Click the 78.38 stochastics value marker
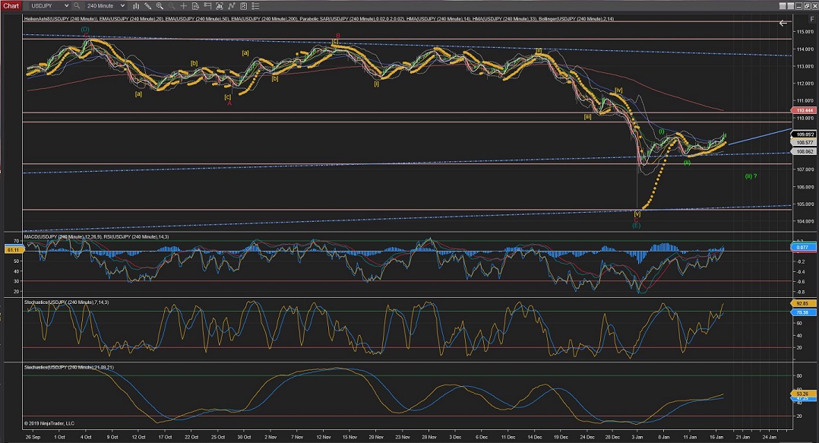 pos(802,312)
